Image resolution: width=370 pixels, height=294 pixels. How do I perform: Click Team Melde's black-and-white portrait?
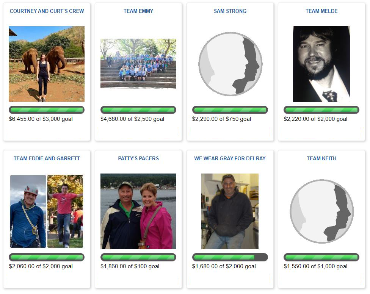[x=321, y=64]
